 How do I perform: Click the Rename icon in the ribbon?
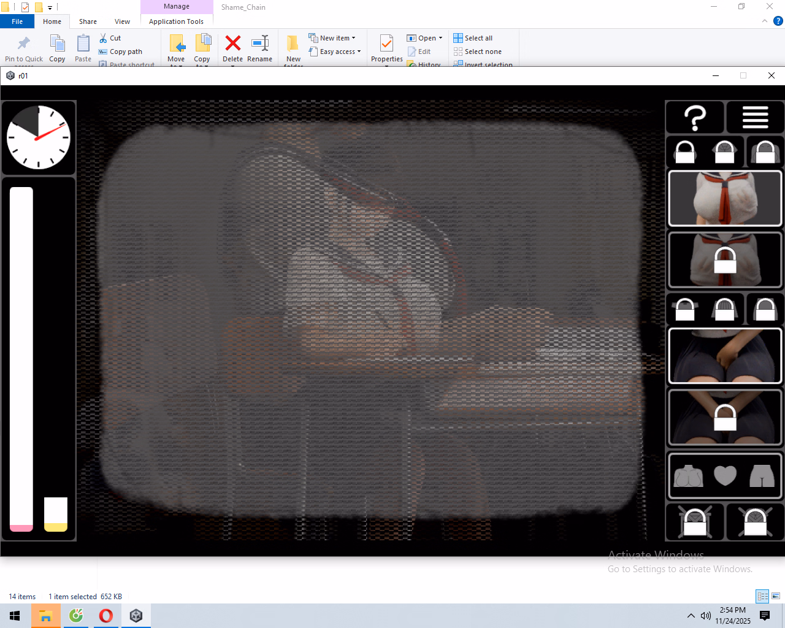pyautogui.click(x=260, y=44)
